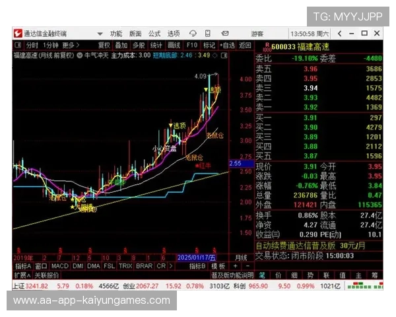
Task: Click the + zoom-in button
Action: coord(235,266)
